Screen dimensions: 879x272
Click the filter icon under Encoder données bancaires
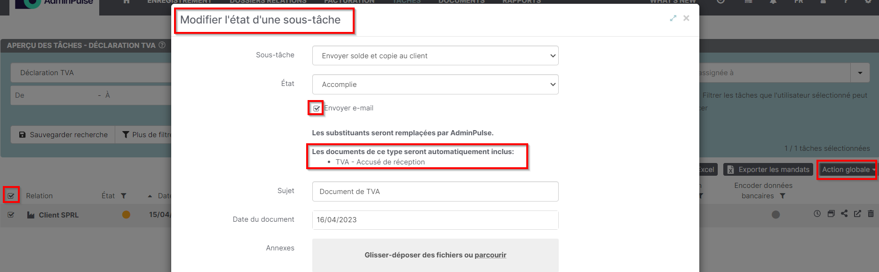[783, 196]
